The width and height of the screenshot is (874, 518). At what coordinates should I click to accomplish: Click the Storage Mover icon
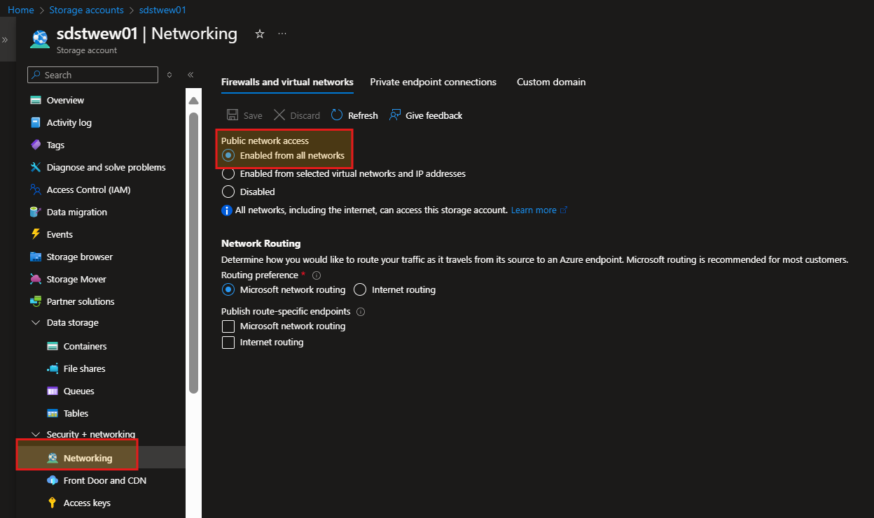tap(36, 279)
